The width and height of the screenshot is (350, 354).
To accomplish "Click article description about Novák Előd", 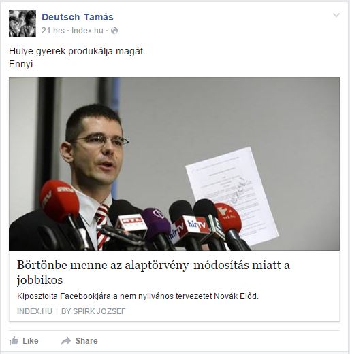I will [x=138, y=296].
